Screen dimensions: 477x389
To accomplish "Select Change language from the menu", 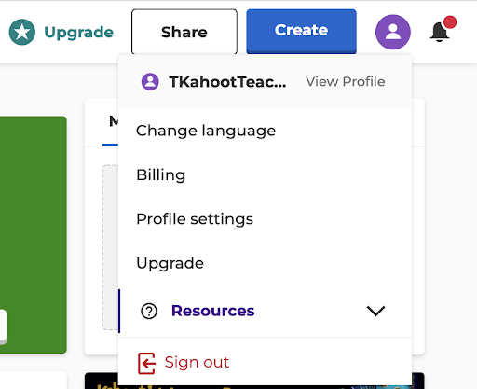I will point(265,131).
